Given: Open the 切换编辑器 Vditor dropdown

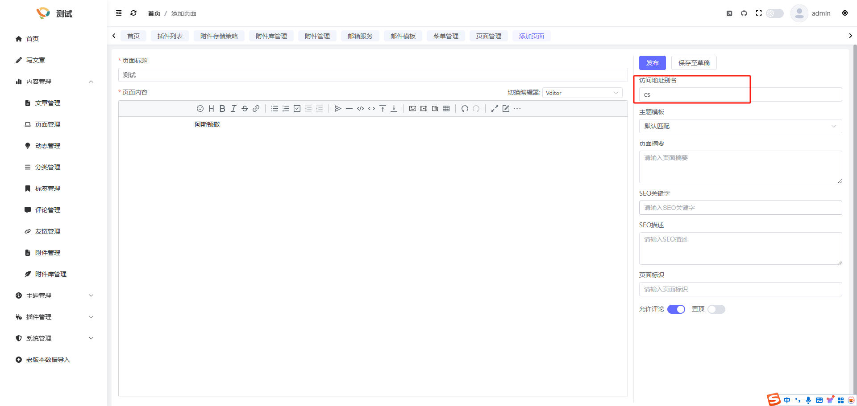Looking at the screenshot, I should [582, 93].
